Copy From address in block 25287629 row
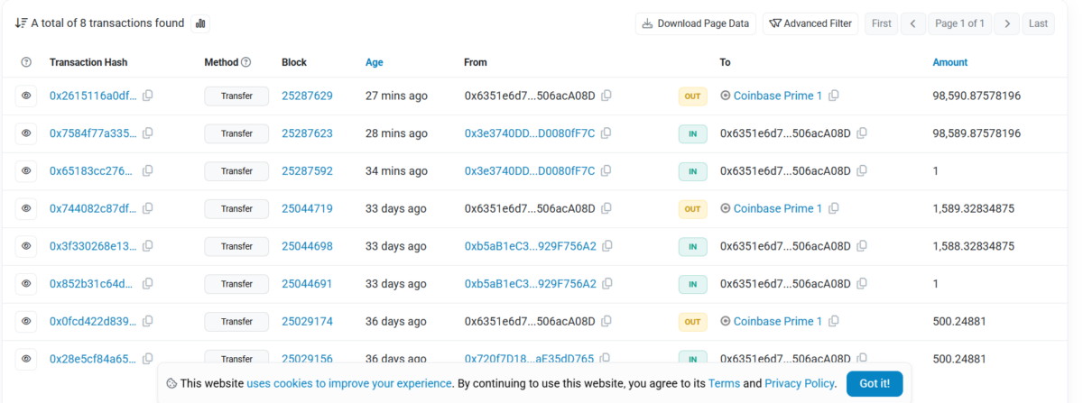1083x403 pixels. [607, 96]
